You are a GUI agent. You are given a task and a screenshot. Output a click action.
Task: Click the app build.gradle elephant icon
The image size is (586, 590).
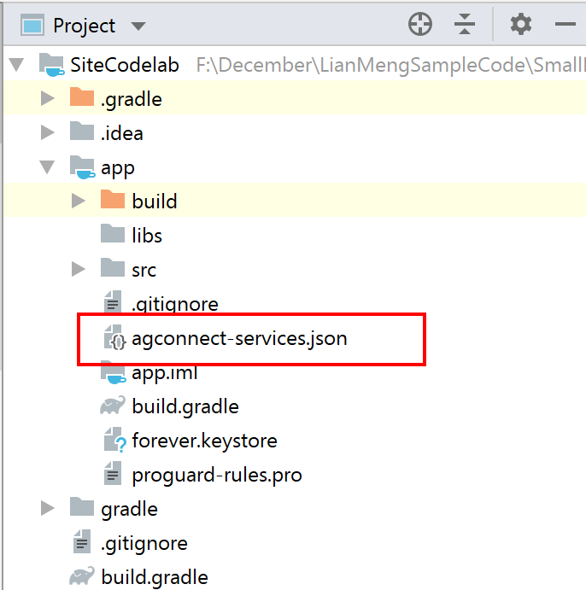[x=112, y=406]
